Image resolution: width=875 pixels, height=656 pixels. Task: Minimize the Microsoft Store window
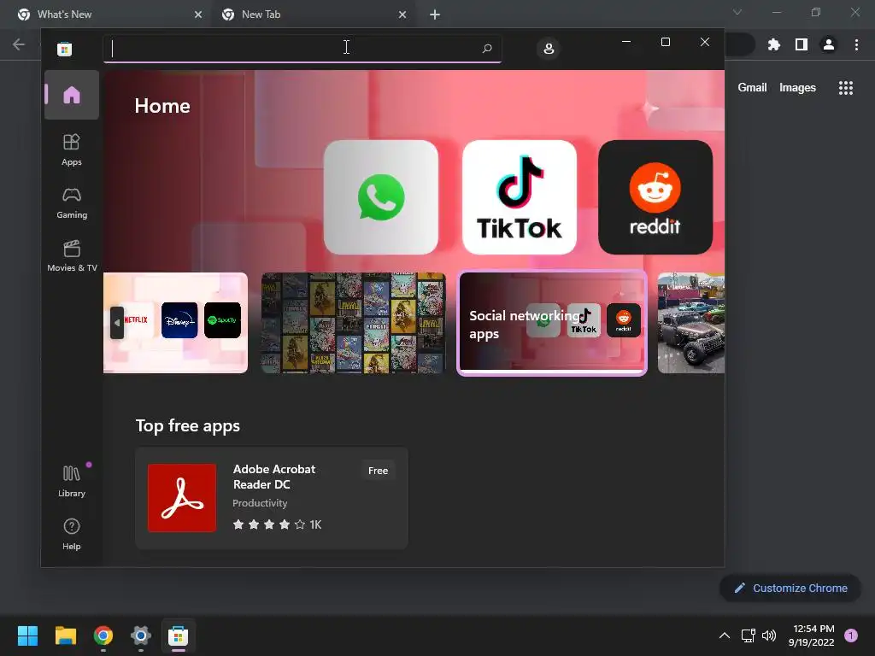pyautogui.click(x=626, y=42)
